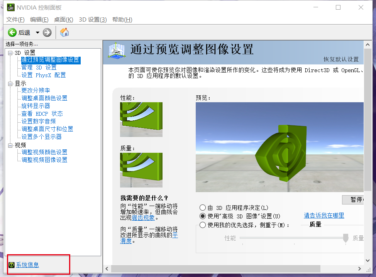
Task: Open 设置数字音频 page
Action: tap(39, 121)
